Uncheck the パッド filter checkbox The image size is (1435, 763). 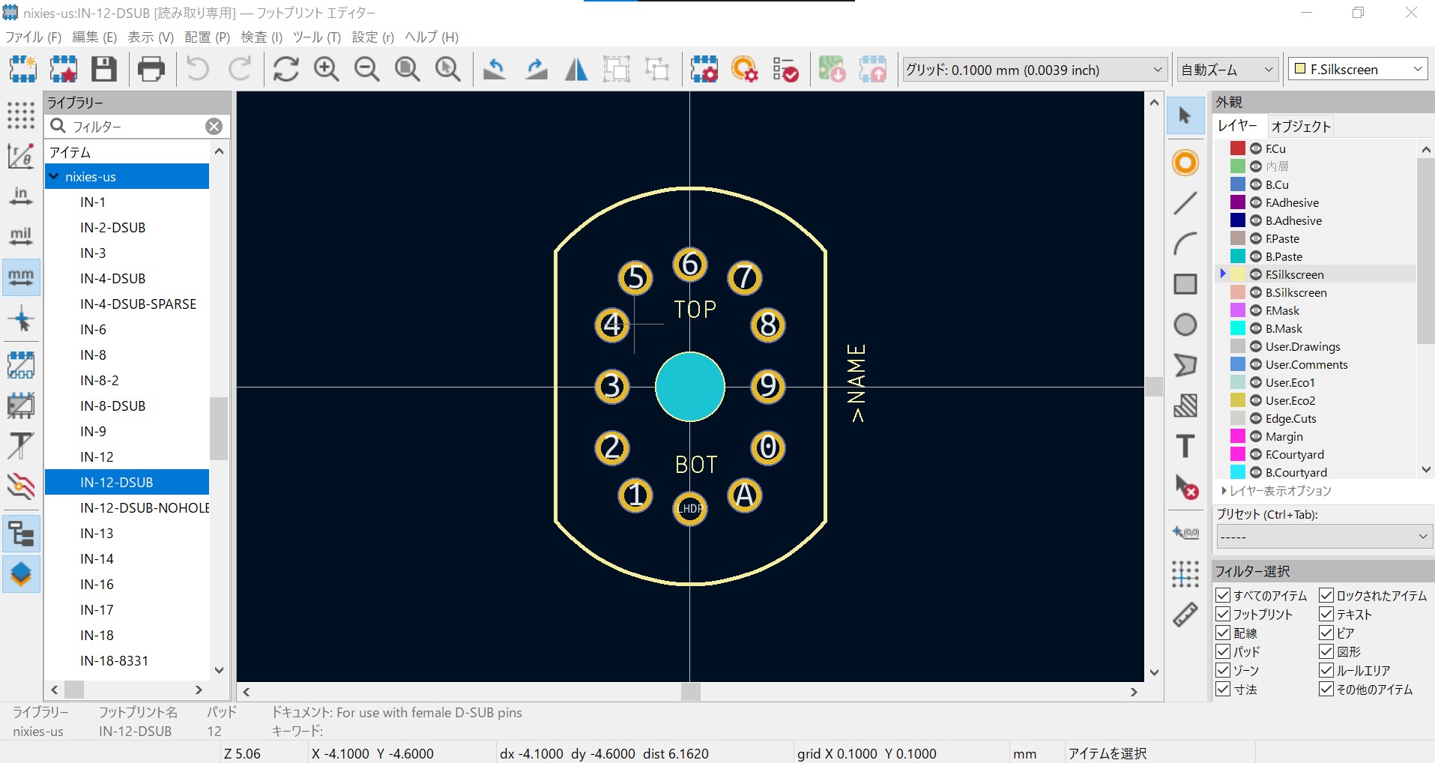click(1223, 651)
